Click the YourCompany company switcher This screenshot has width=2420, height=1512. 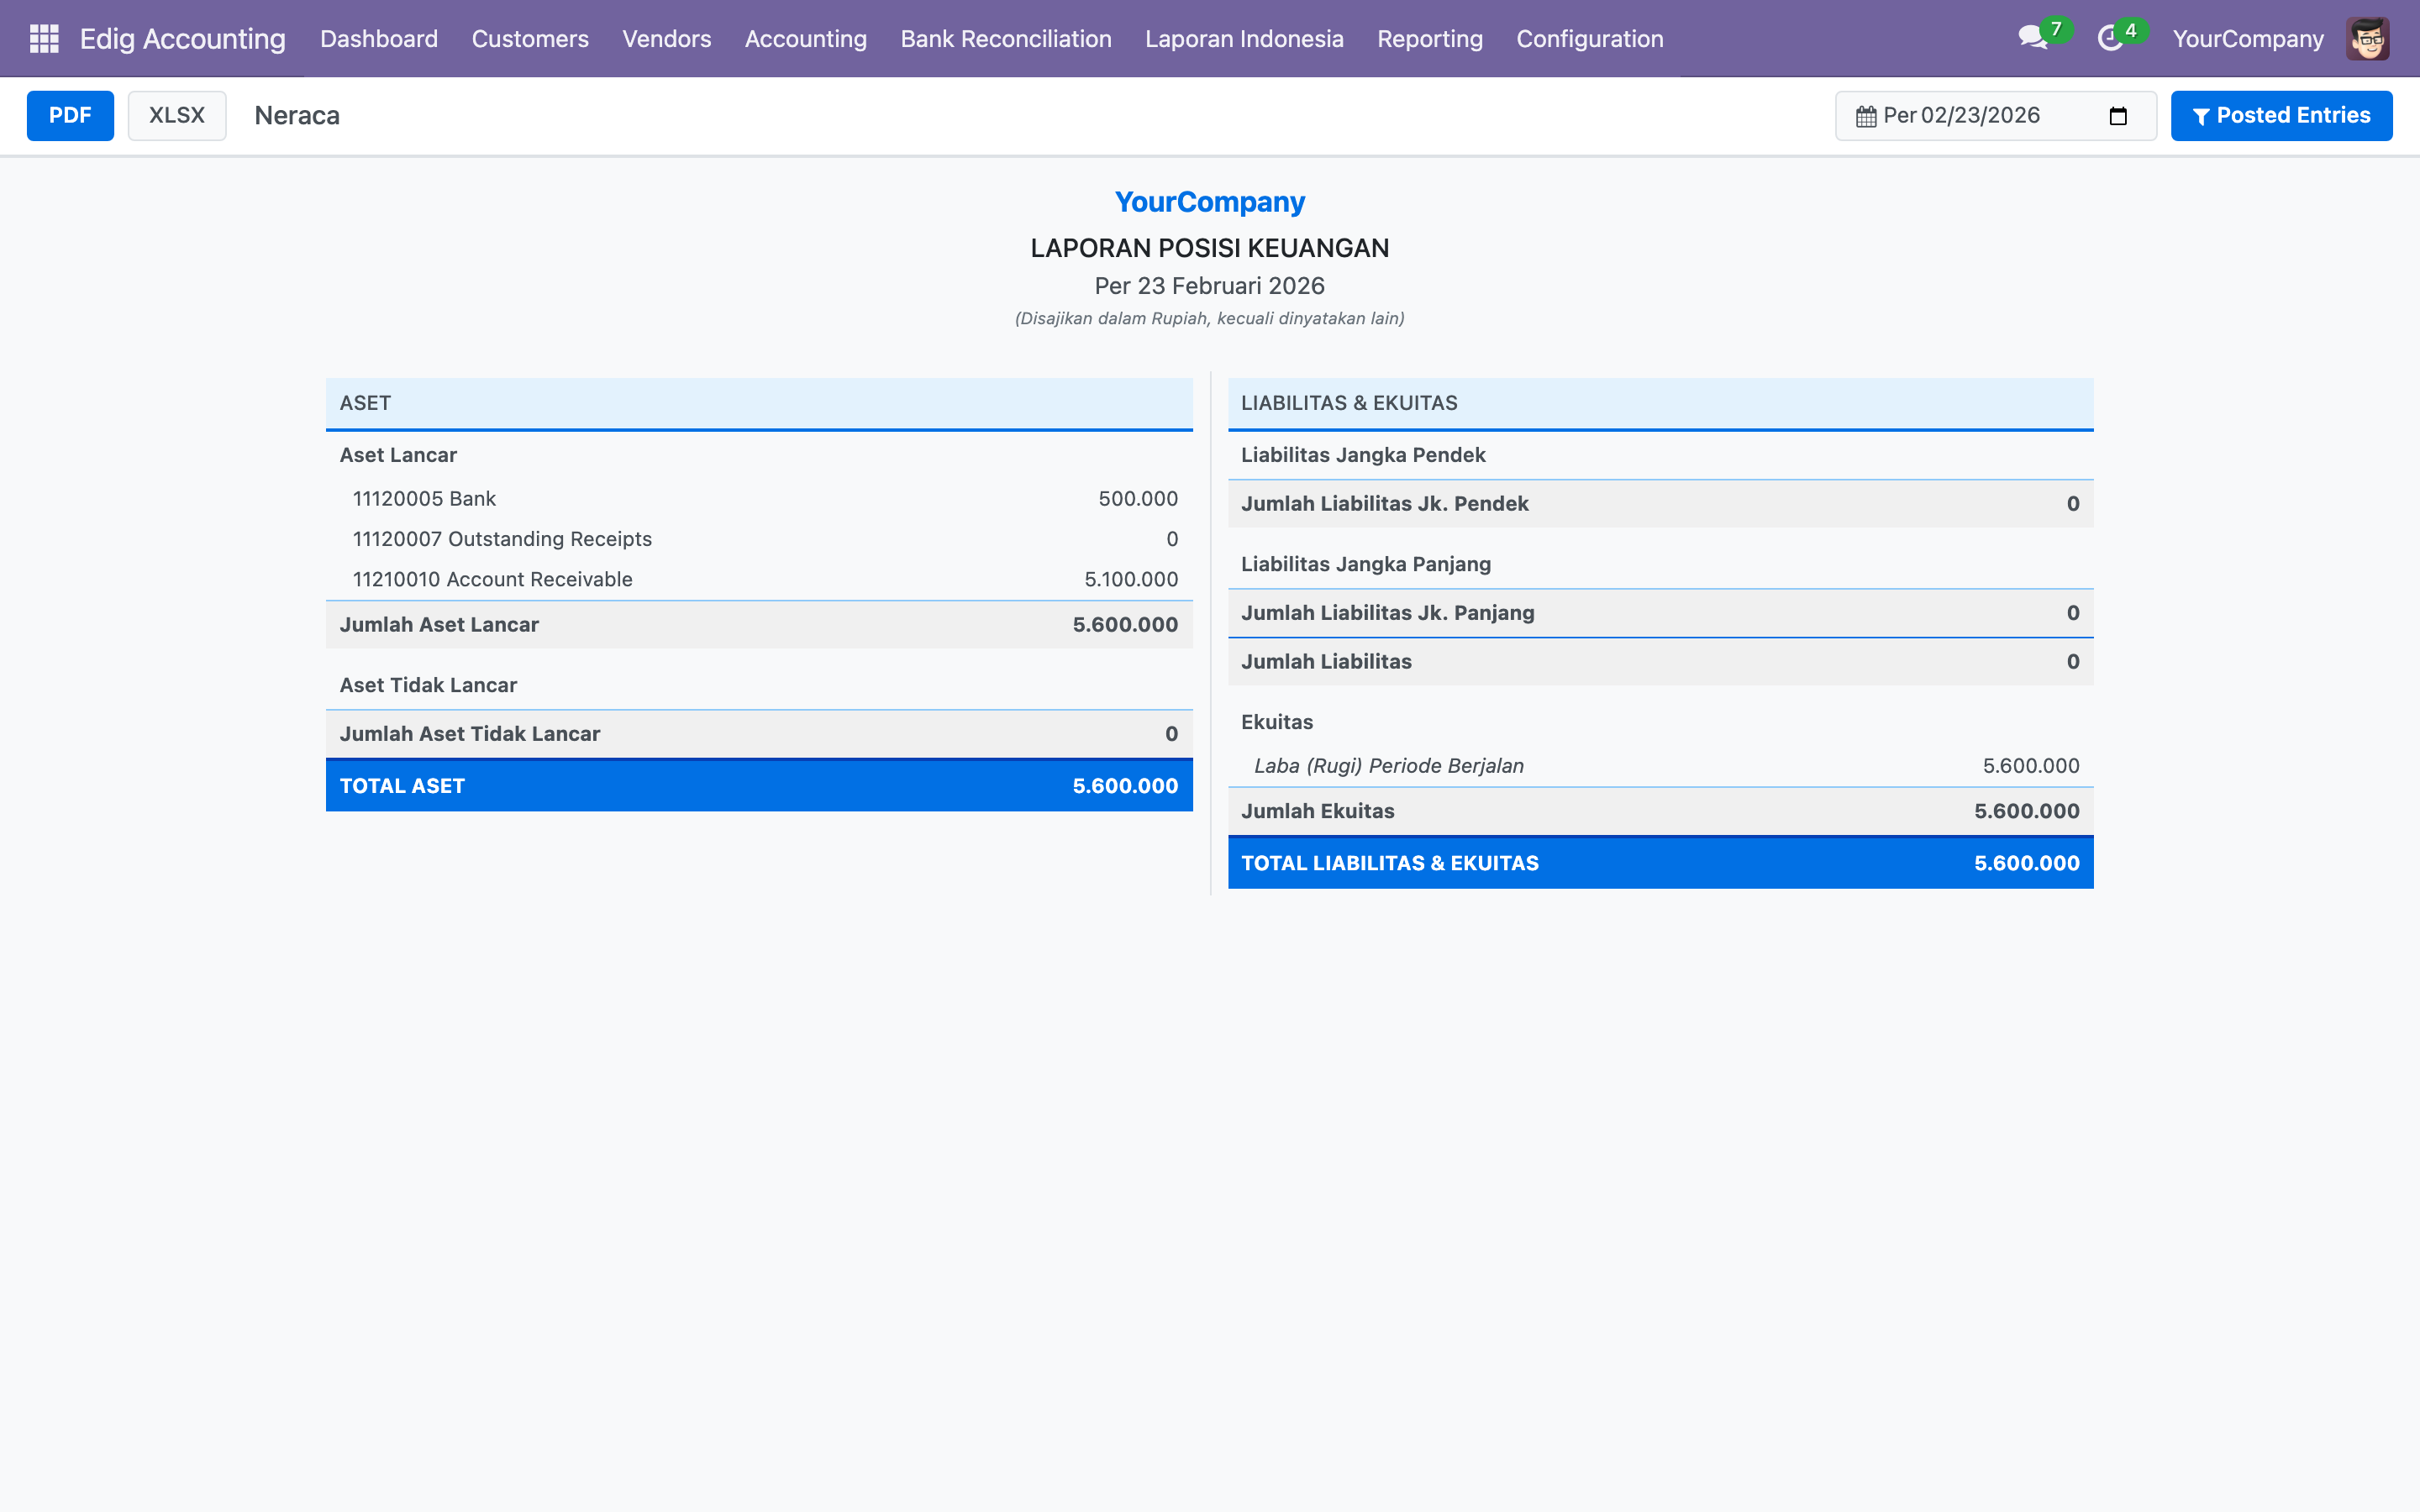pos(2247,38)
